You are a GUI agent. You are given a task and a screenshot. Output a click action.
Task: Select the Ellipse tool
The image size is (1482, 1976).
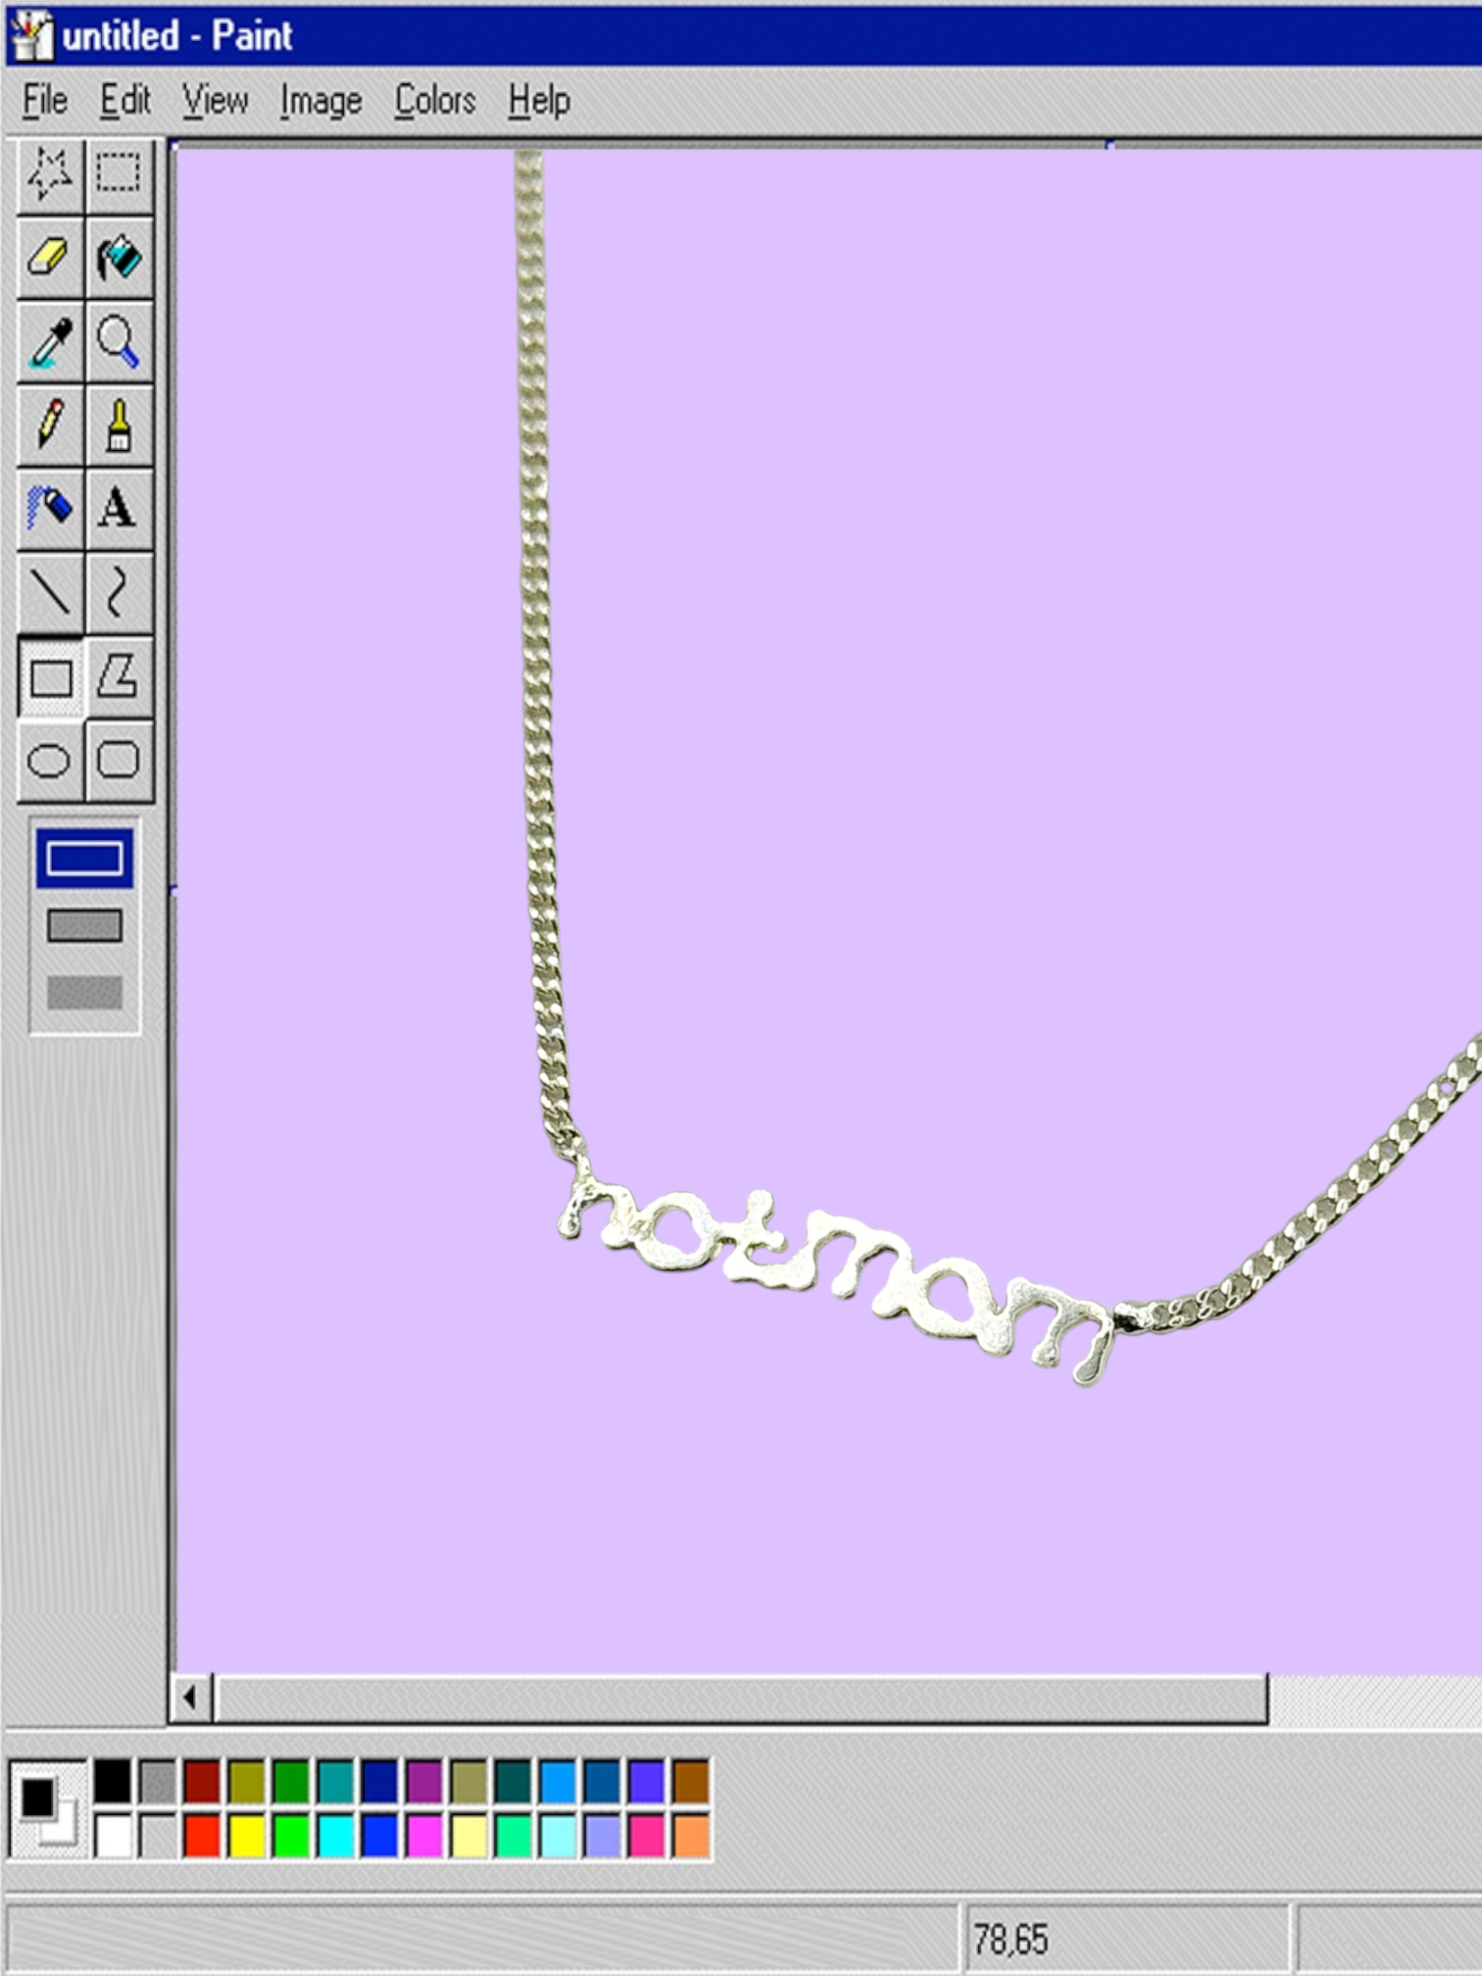click(50, 762)
